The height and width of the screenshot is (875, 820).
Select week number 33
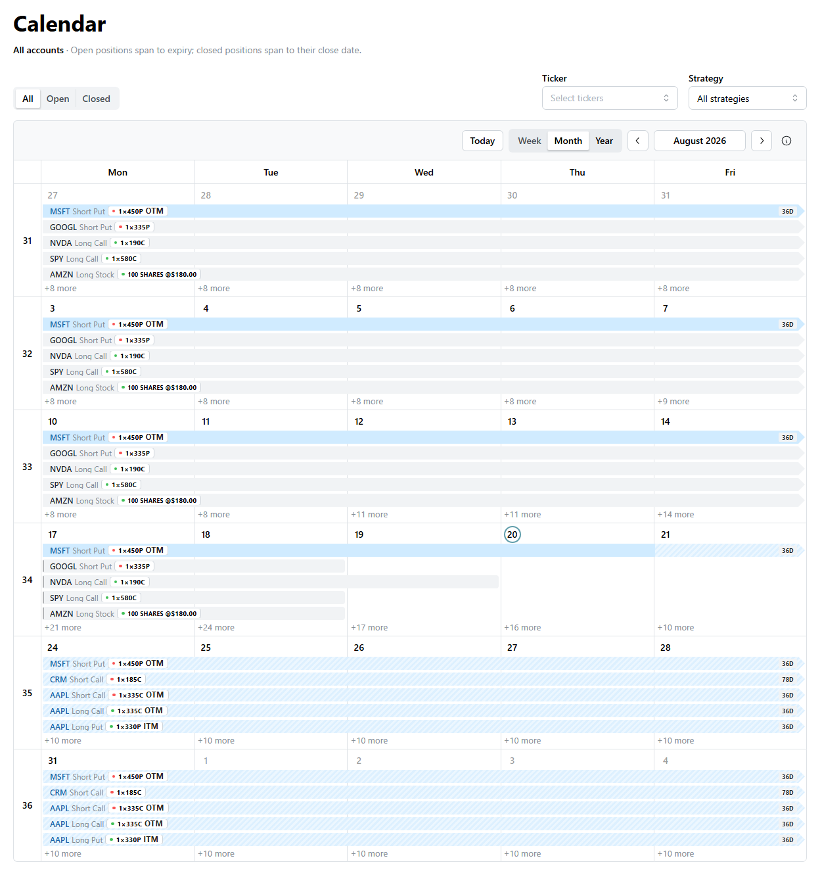pyautogui.click(x=27, y=467)
